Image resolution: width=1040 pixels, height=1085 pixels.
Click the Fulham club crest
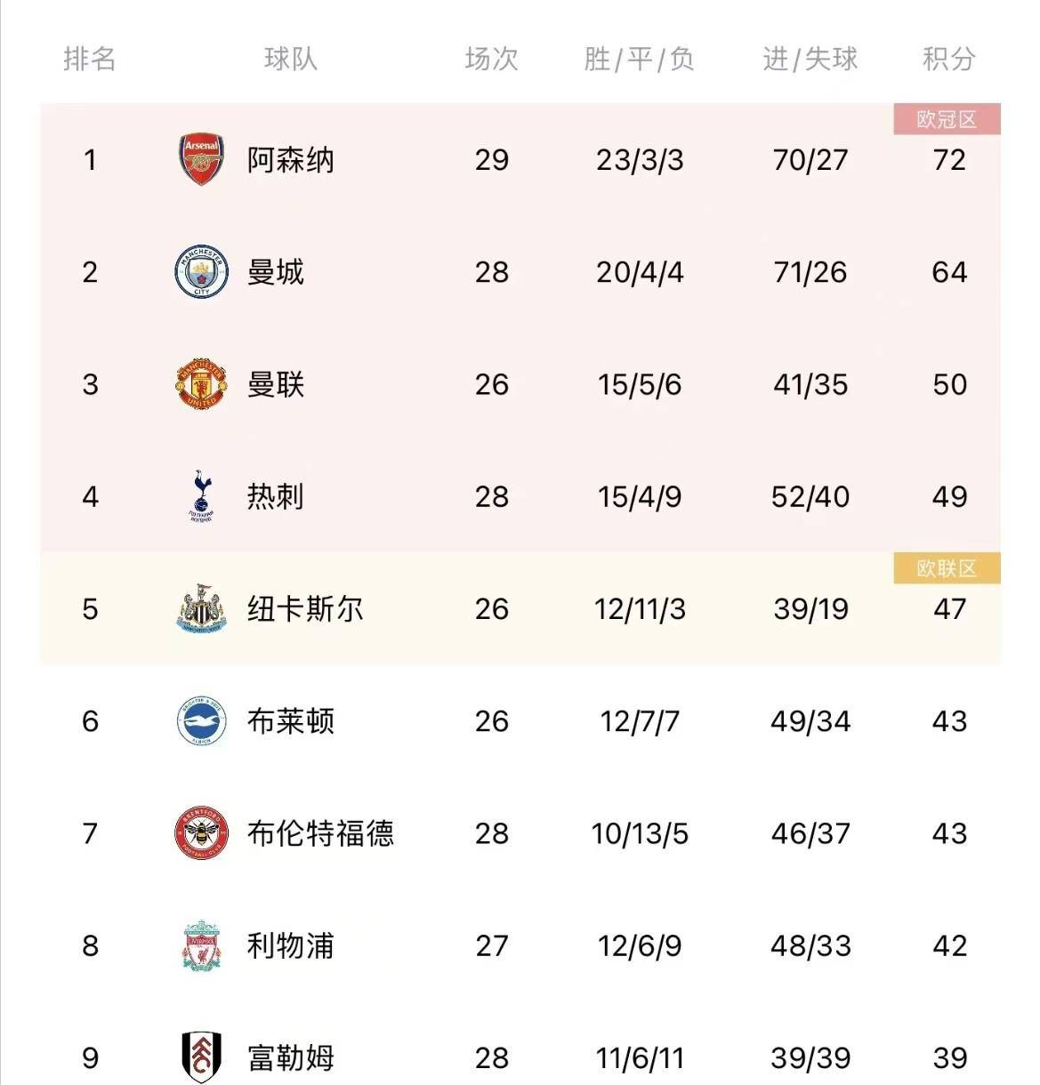[x=202, y=1057]
